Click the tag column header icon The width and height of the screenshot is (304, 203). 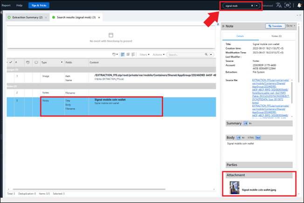pyautogui.click(x=28, y=62)
